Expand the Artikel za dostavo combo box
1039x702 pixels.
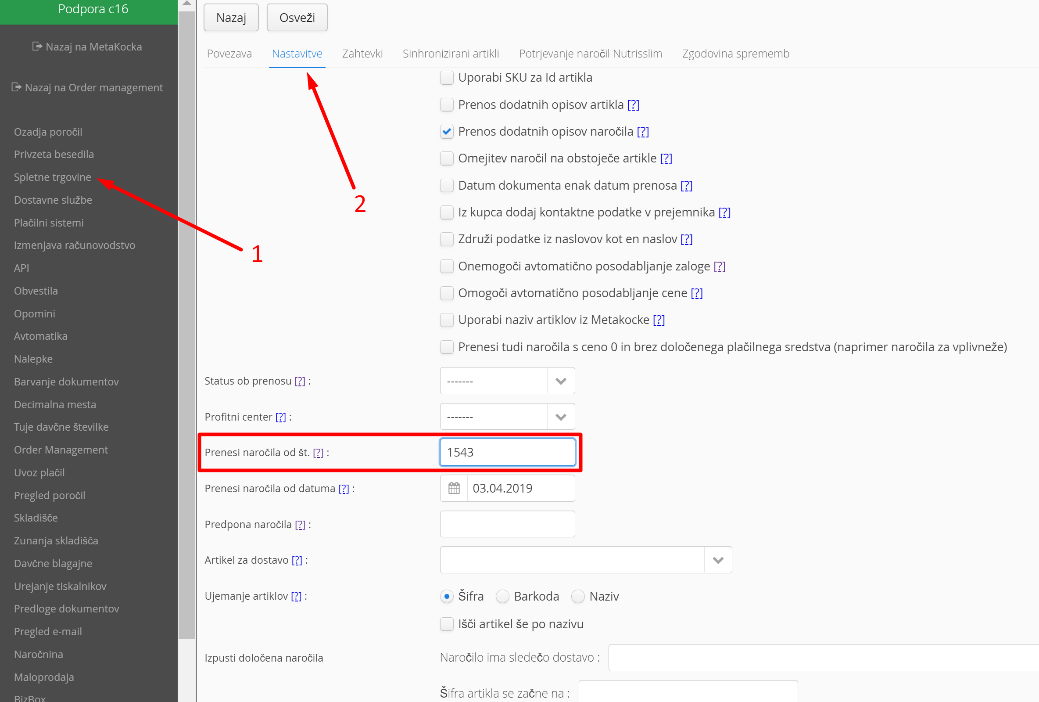click(718, 560)
